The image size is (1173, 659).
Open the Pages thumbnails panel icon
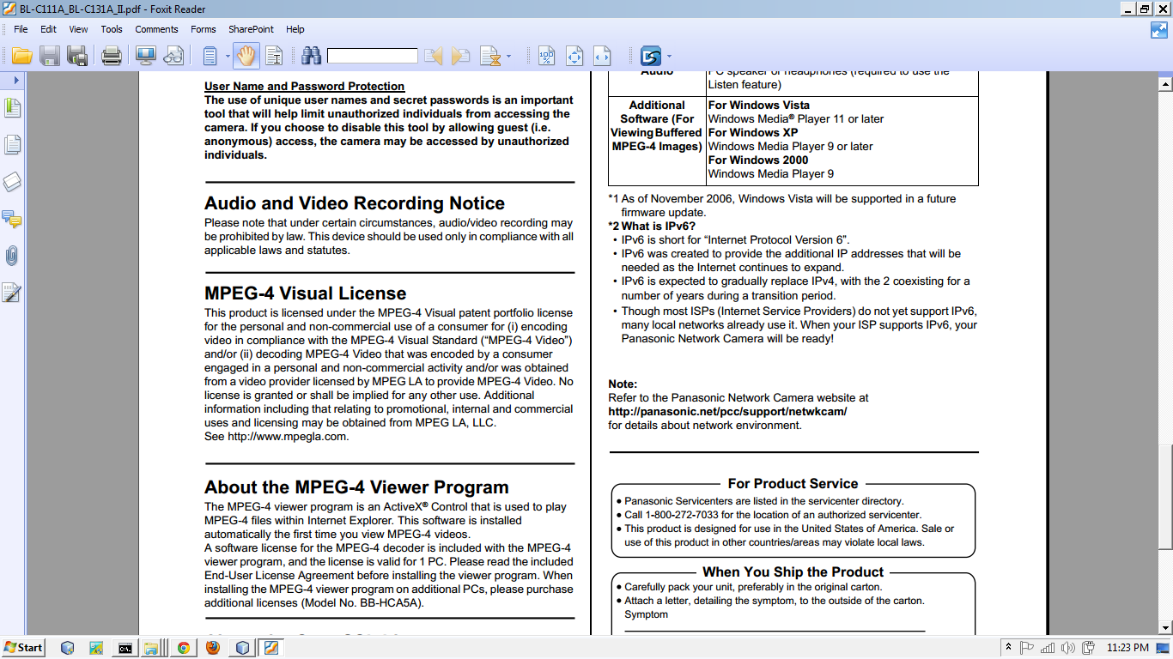(x=12, y=145)
